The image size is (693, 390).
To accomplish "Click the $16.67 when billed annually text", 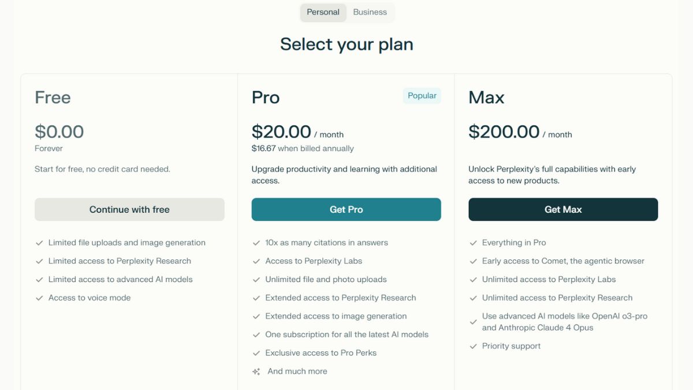I will click(303, 148).
